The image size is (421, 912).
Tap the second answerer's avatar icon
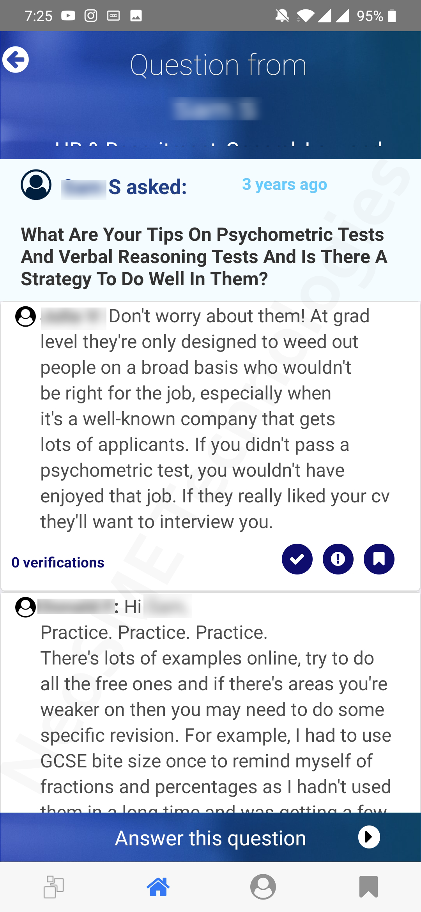tap(25, 607)
